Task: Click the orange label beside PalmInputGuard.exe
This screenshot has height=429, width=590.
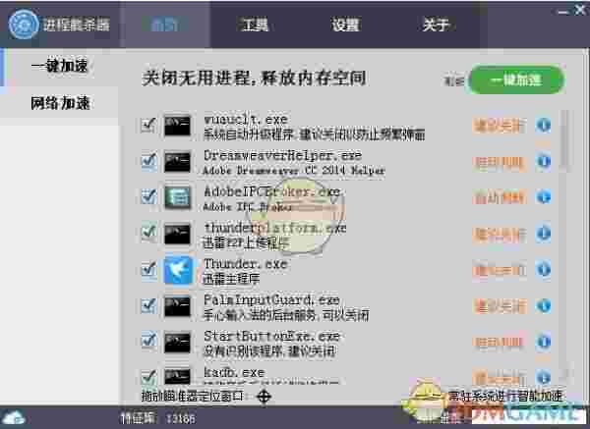Action: coord(499,306)
